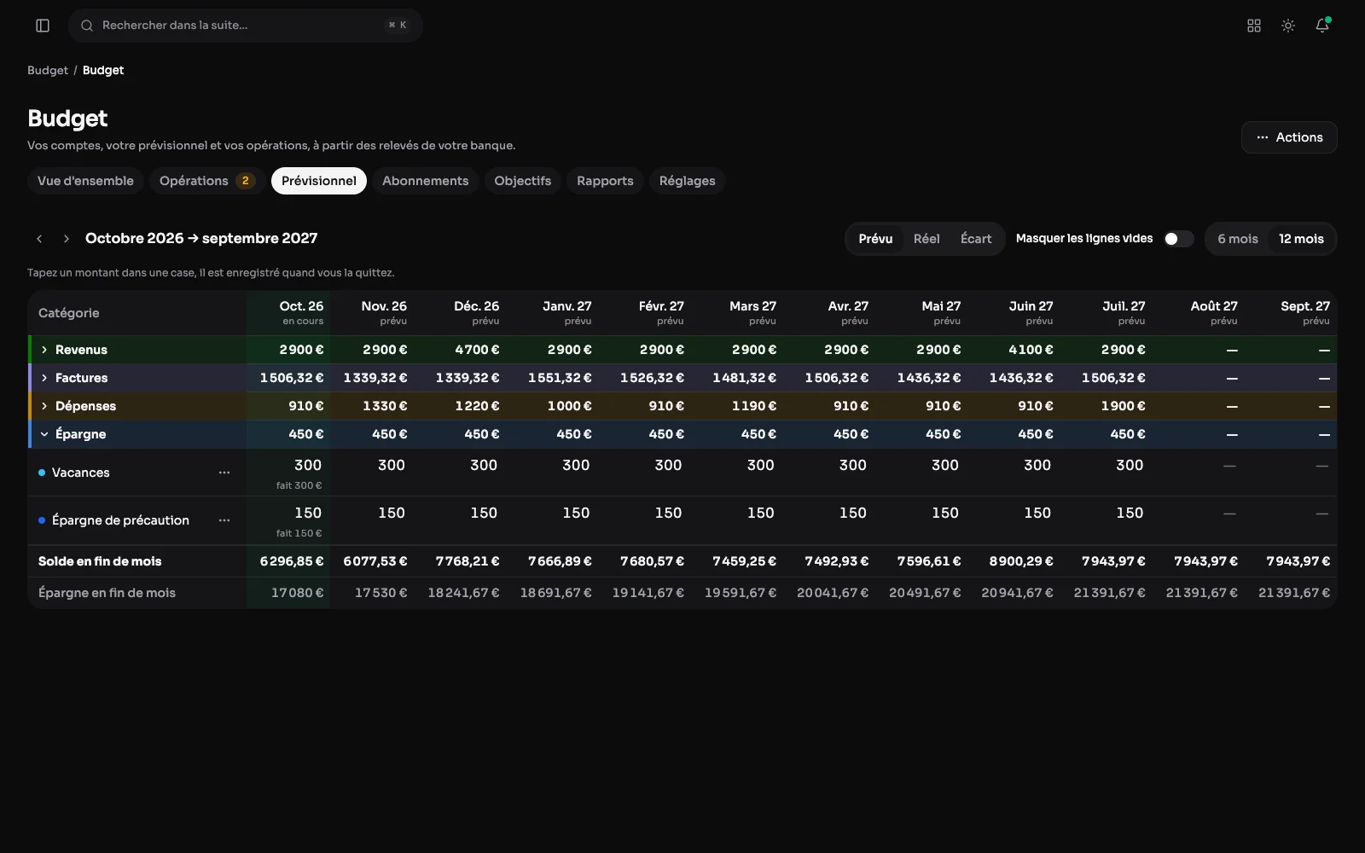Open the Objectifs tab
Screen dimensions: 1365x853
pos(523,181)
